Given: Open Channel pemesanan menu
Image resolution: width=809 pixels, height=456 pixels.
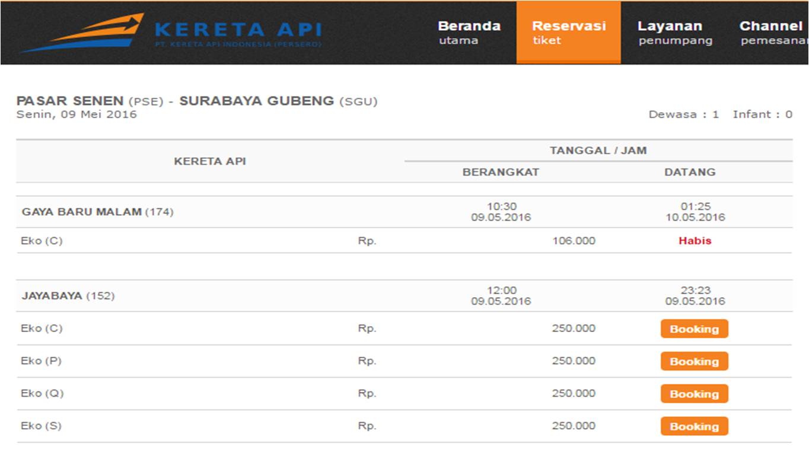Looking at the screenshot, I should pos(774,33).
